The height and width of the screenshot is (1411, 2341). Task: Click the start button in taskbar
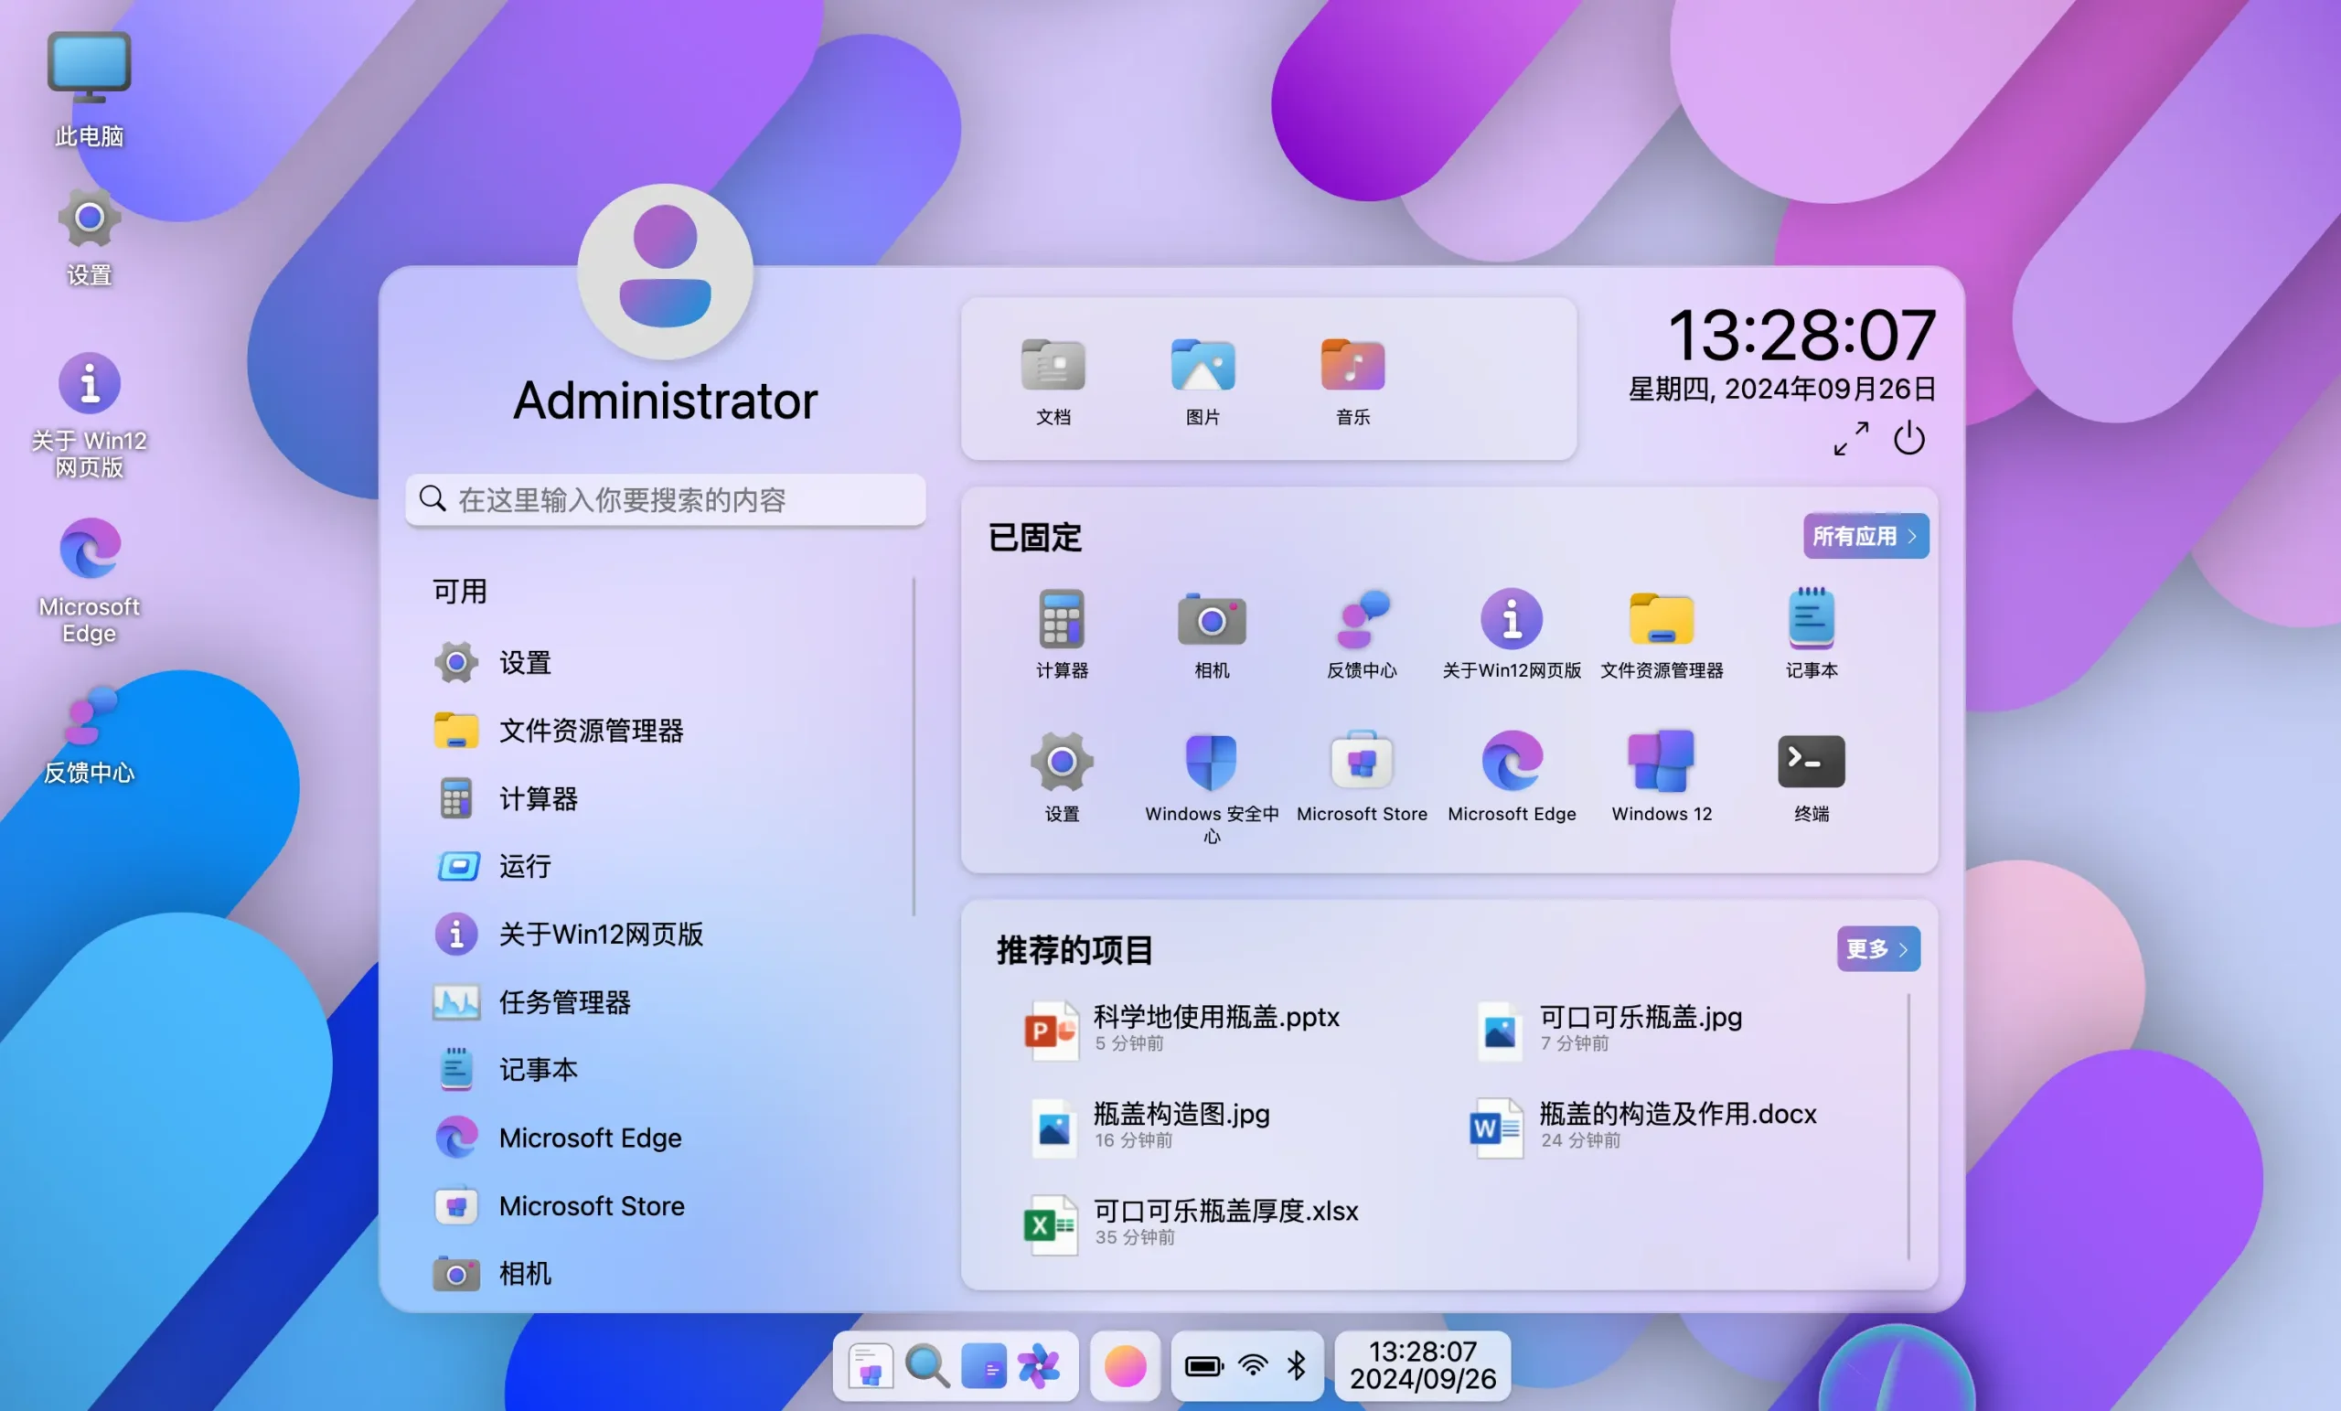coord(870,1367)
